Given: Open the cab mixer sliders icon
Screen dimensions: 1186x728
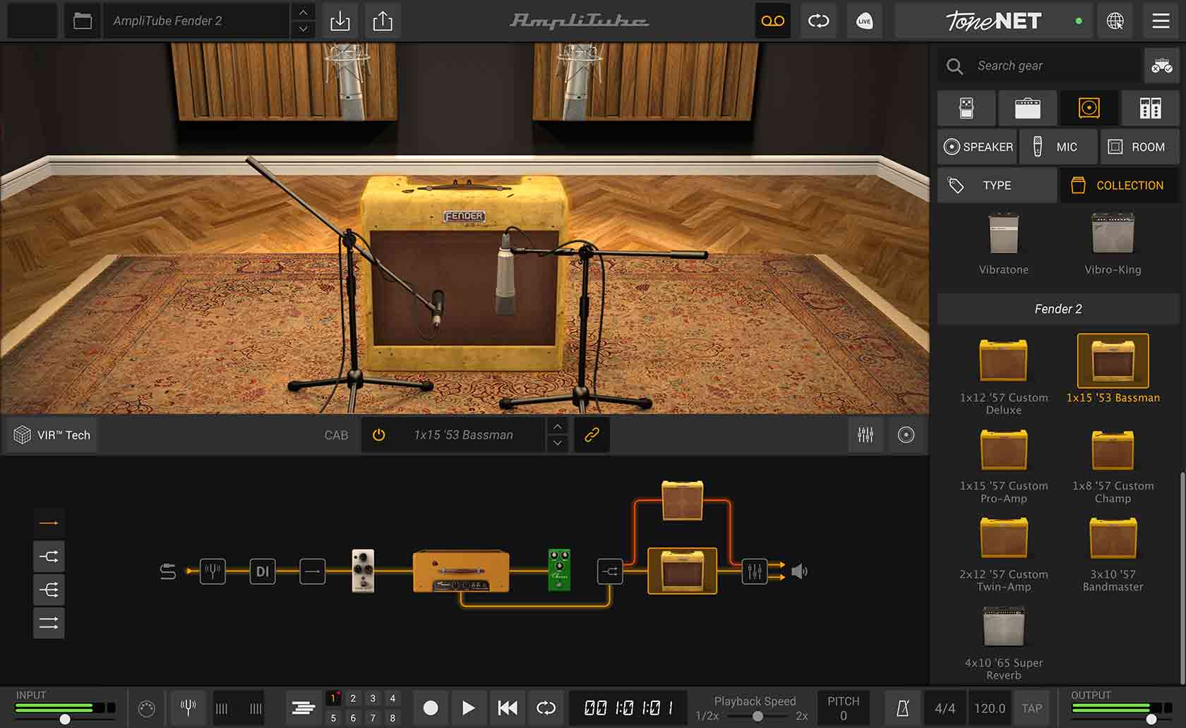Looking at the screenshot, I should coord(865,435).
